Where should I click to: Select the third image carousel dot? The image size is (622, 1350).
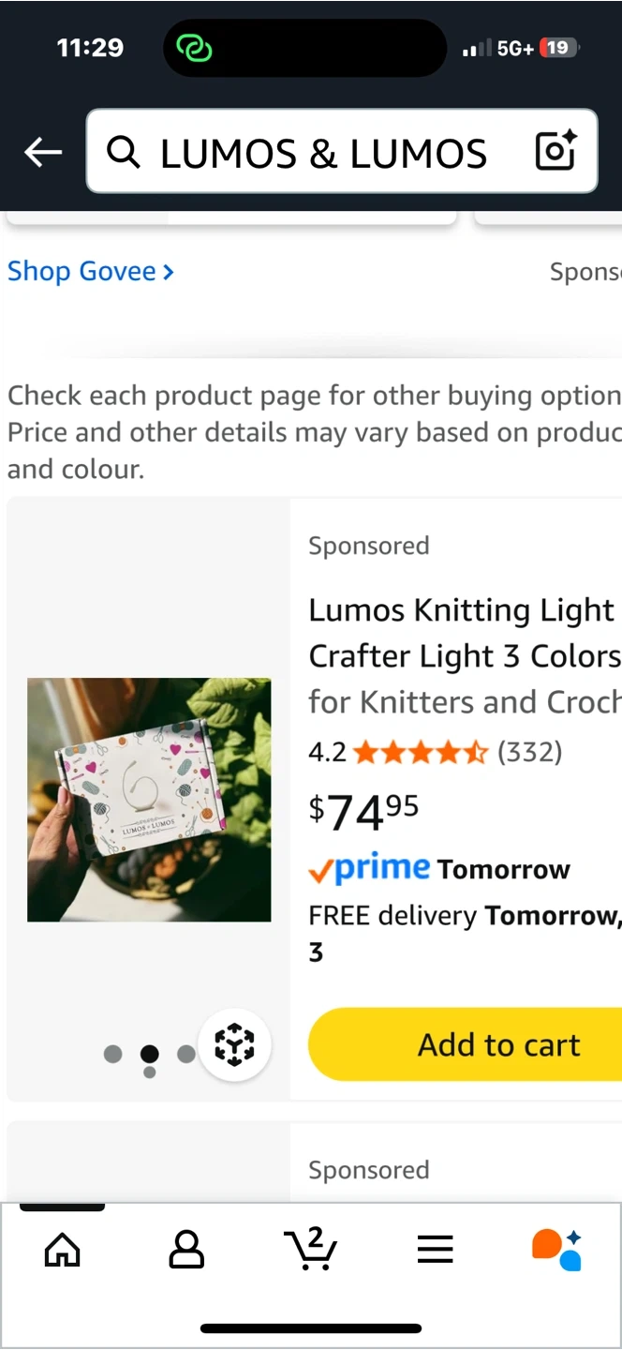pos(185,1054)
